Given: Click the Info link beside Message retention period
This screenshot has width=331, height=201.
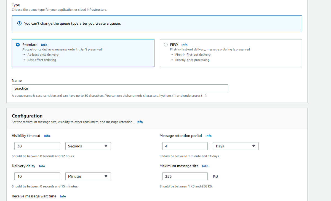Looking at the screenshot, I should coord(208,135).
